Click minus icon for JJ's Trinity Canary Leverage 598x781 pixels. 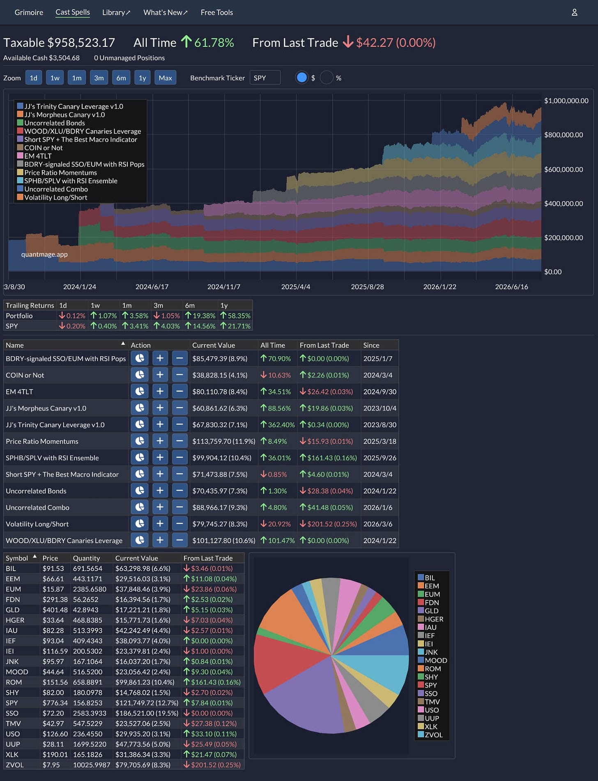tap(179, 424)
